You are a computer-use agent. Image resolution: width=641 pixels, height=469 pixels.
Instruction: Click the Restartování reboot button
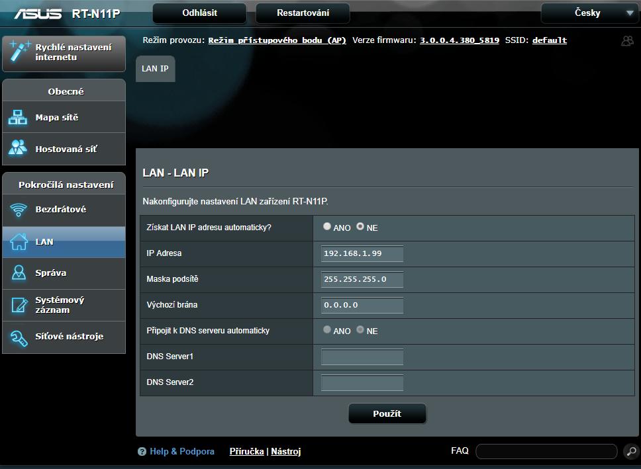click(x=303, y=13)
